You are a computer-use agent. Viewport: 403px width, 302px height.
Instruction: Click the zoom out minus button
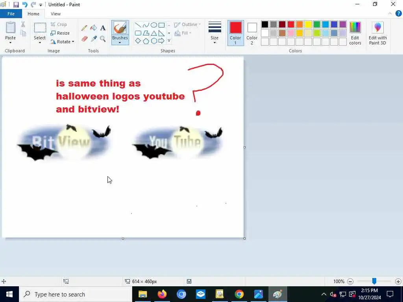click(x=350, y=282)
